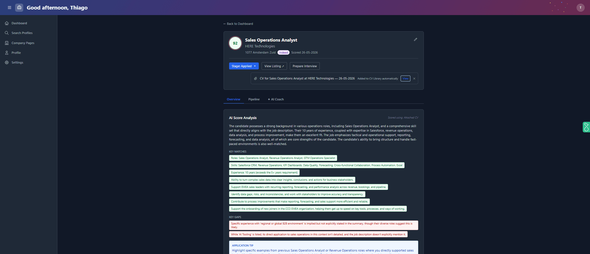
Task: Click the 'Support EMEA sales leaders' tag
Action: 309,187
